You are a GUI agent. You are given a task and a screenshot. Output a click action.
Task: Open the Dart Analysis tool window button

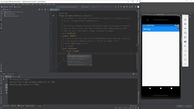point(30,106)
